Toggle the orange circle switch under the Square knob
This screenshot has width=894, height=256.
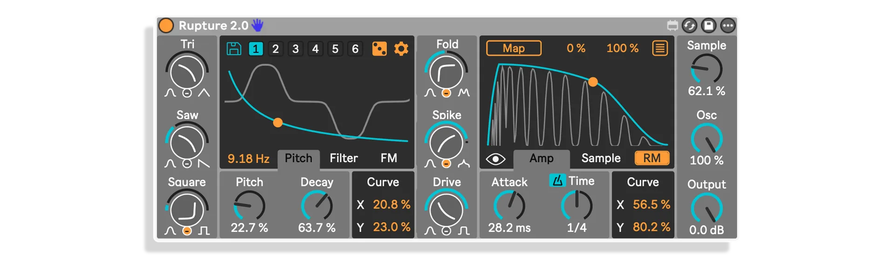pyautogui.click(x=187, y=231)
